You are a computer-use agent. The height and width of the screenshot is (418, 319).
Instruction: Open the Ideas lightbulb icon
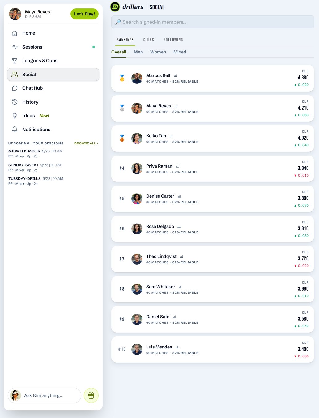coord(15,116)
